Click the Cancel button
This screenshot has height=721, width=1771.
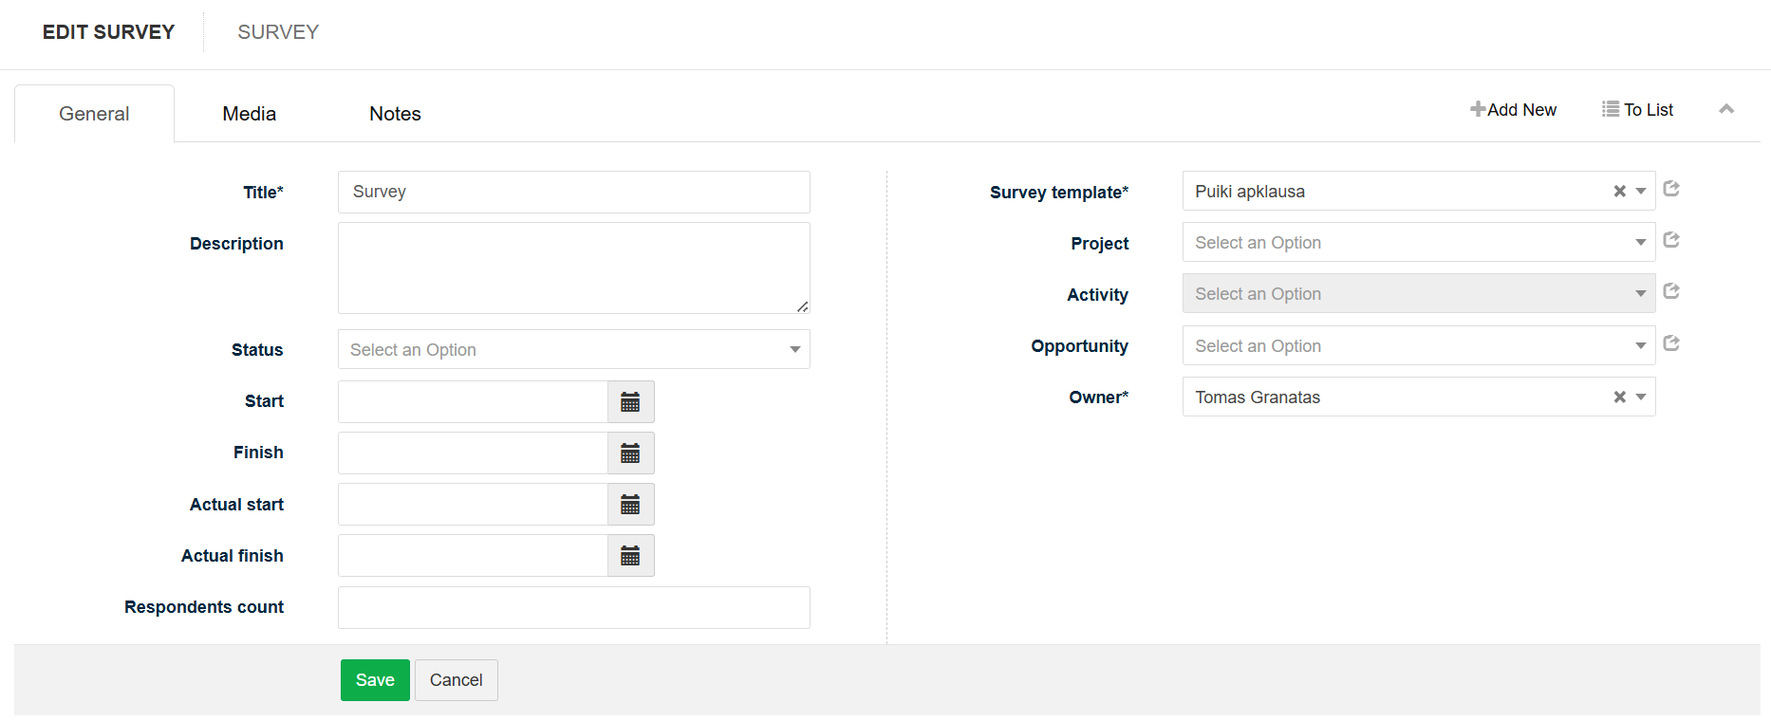457,680
